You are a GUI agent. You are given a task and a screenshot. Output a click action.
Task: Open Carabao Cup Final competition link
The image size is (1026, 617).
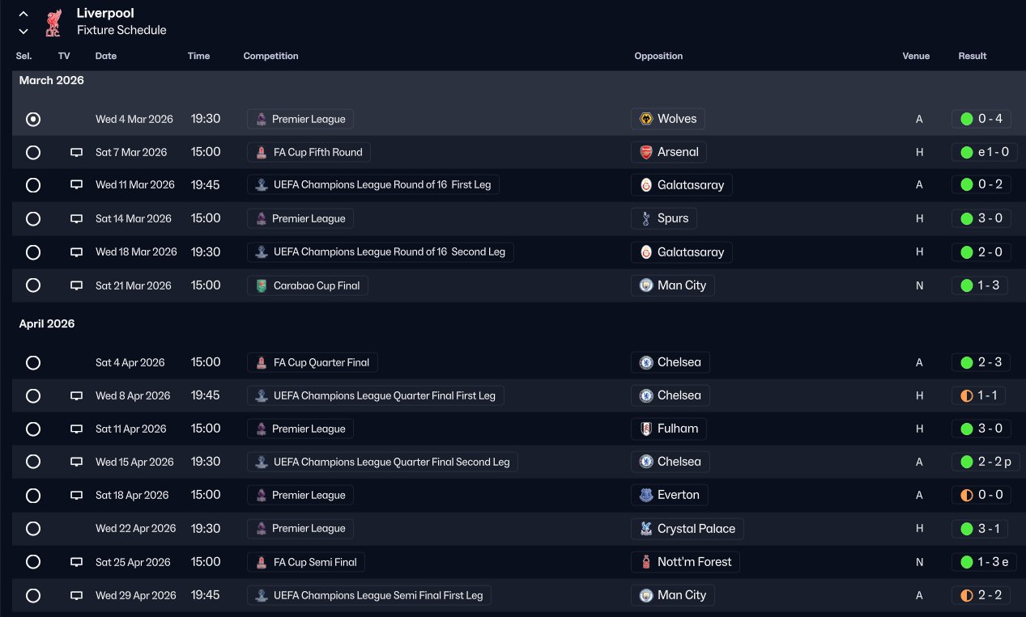point(308,285)
